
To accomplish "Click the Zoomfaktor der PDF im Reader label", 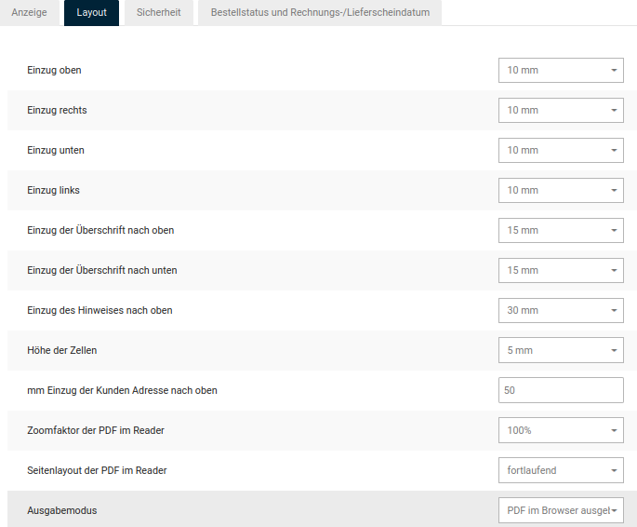I will tap(96, 430).
